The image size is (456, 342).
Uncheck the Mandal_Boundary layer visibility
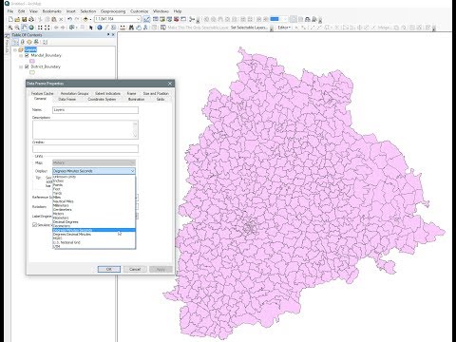[27, 55]
